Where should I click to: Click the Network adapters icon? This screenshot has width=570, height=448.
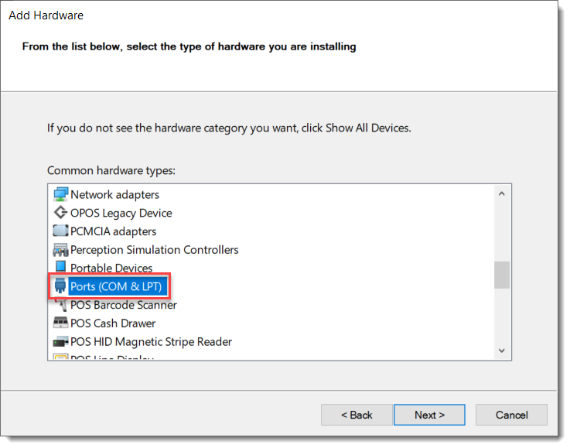pos(60,194)
